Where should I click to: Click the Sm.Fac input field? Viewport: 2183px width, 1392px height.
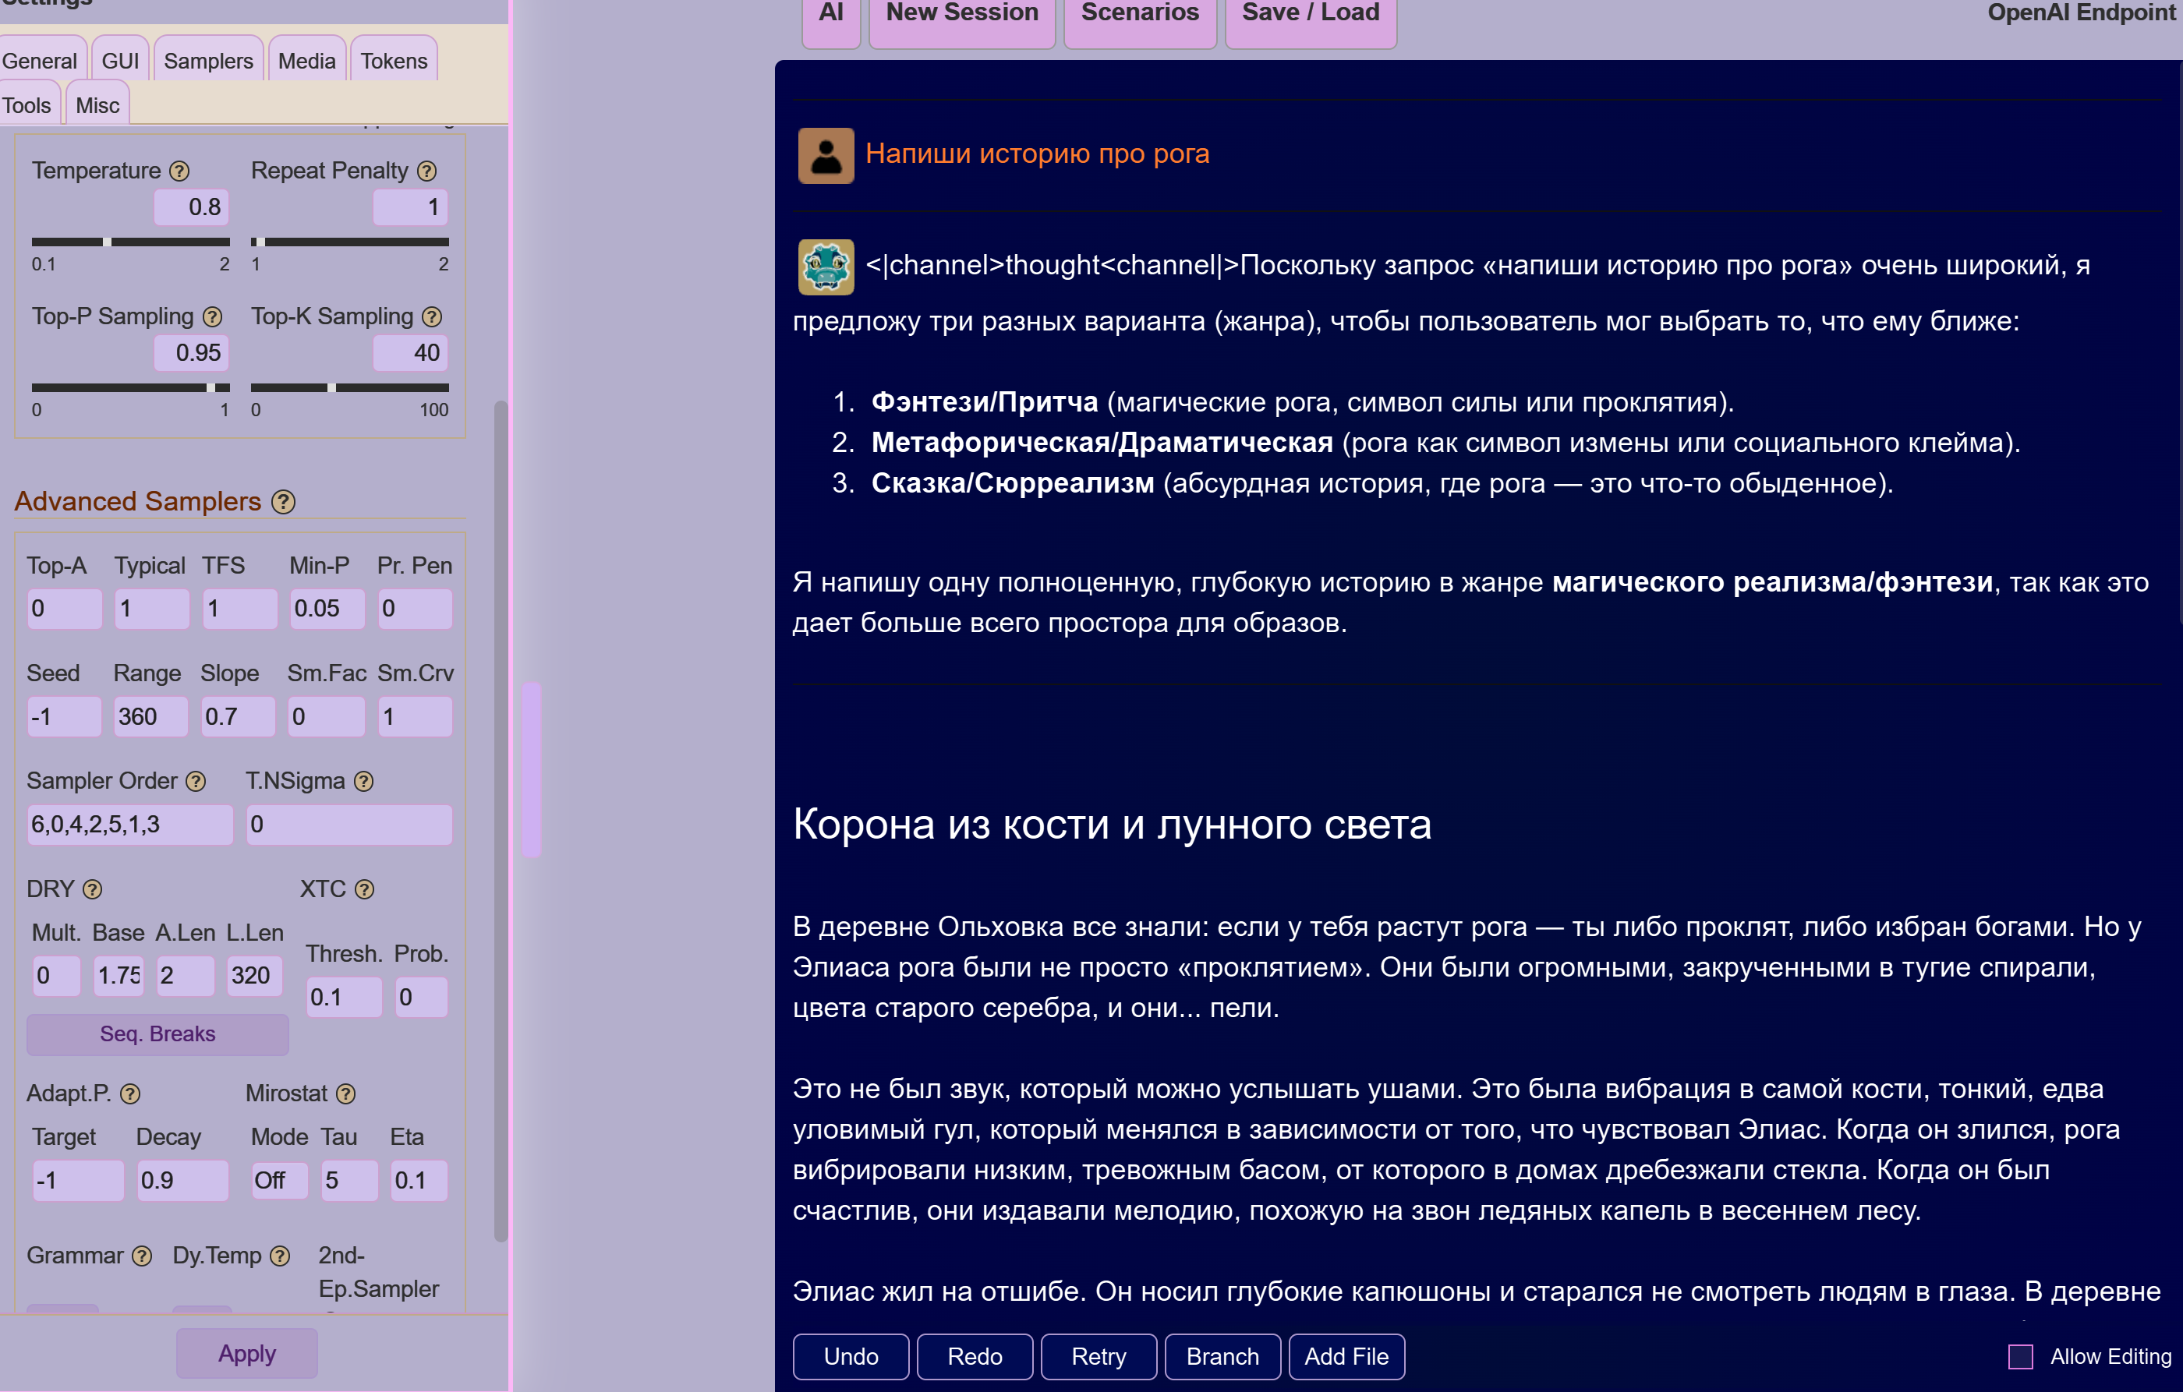(x=327, y=717)
